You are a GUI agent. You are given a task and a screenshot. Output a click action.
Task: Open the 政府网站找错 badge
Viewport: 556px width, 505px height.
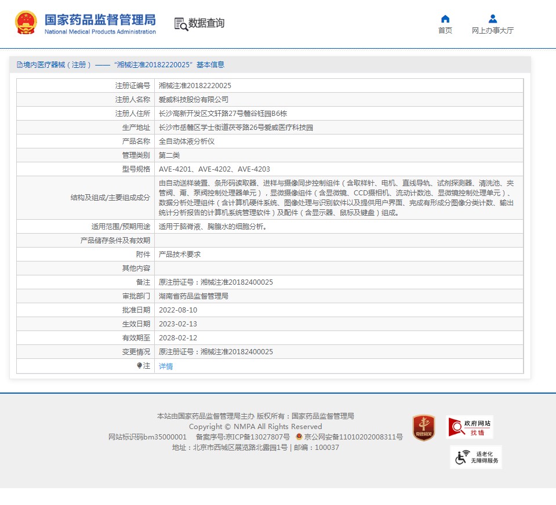470,427
